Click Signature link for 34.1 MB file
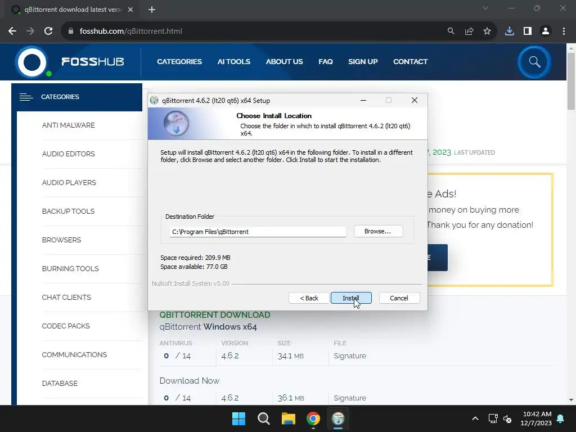The height and width of the screenshot is (432, 576). [350, 355]
